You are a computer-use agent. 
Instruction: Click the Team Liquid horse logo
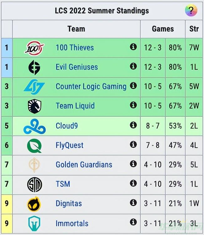(35, 106)
